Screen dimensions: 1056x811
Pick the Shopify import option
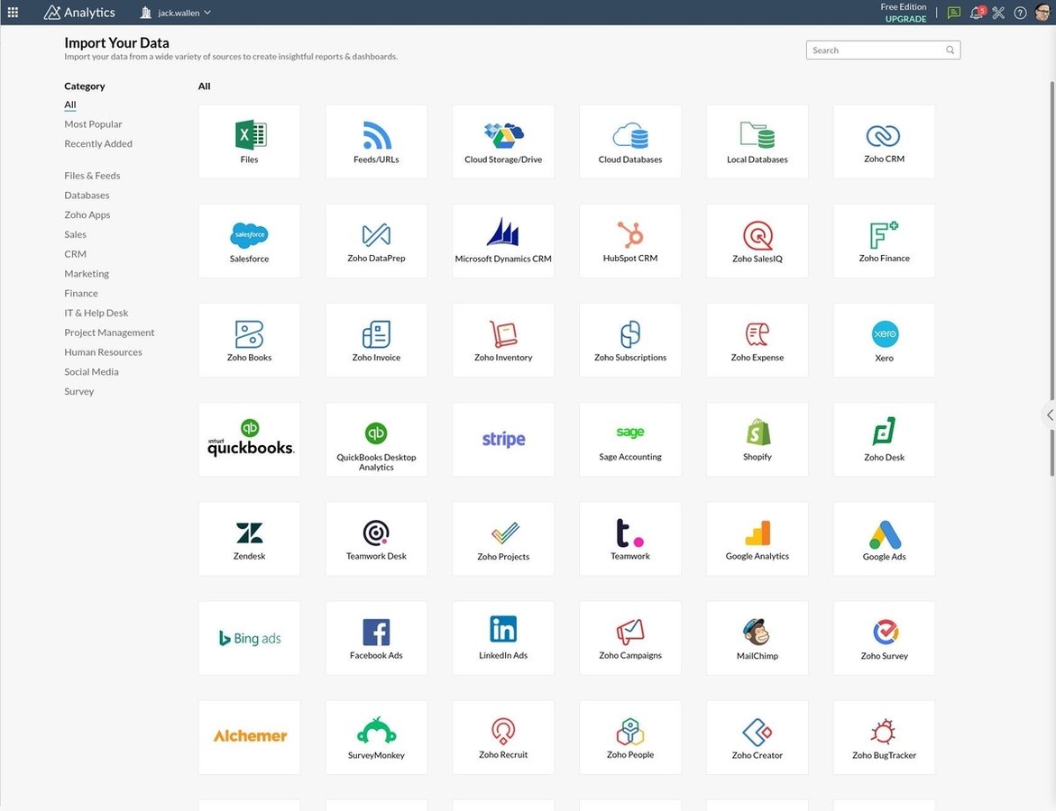point(757,439)
